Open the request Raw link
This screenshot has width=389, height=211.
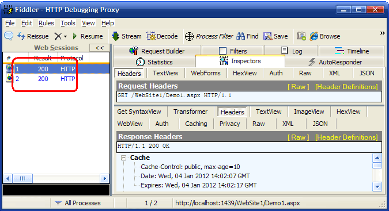coord(298,87)
